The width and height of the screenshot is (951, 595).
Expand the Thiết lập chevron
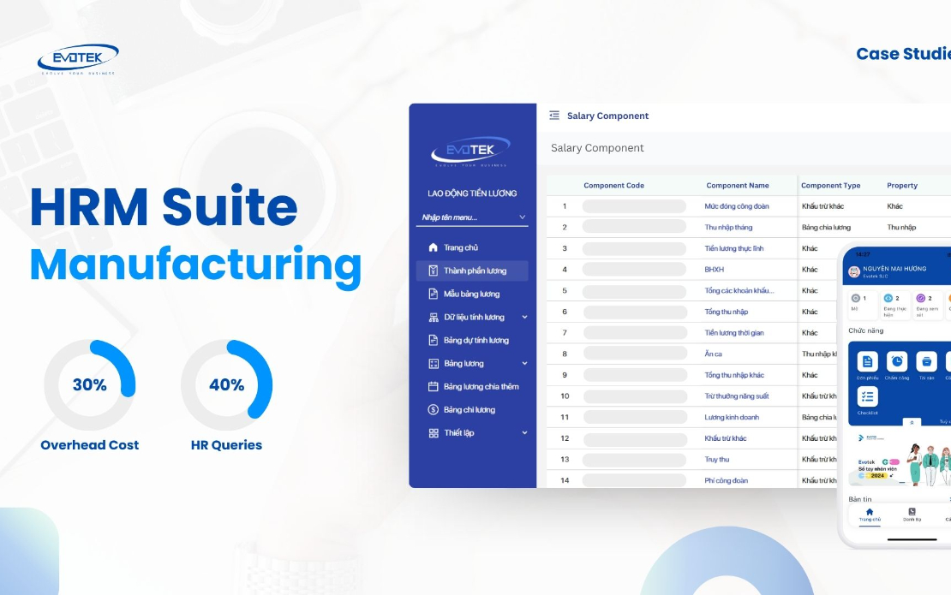[x=524, y=432]
